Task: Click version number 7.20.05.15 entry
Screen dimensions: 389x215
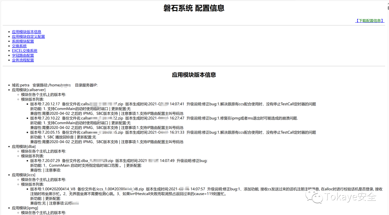Action: (x=45, y=132)
